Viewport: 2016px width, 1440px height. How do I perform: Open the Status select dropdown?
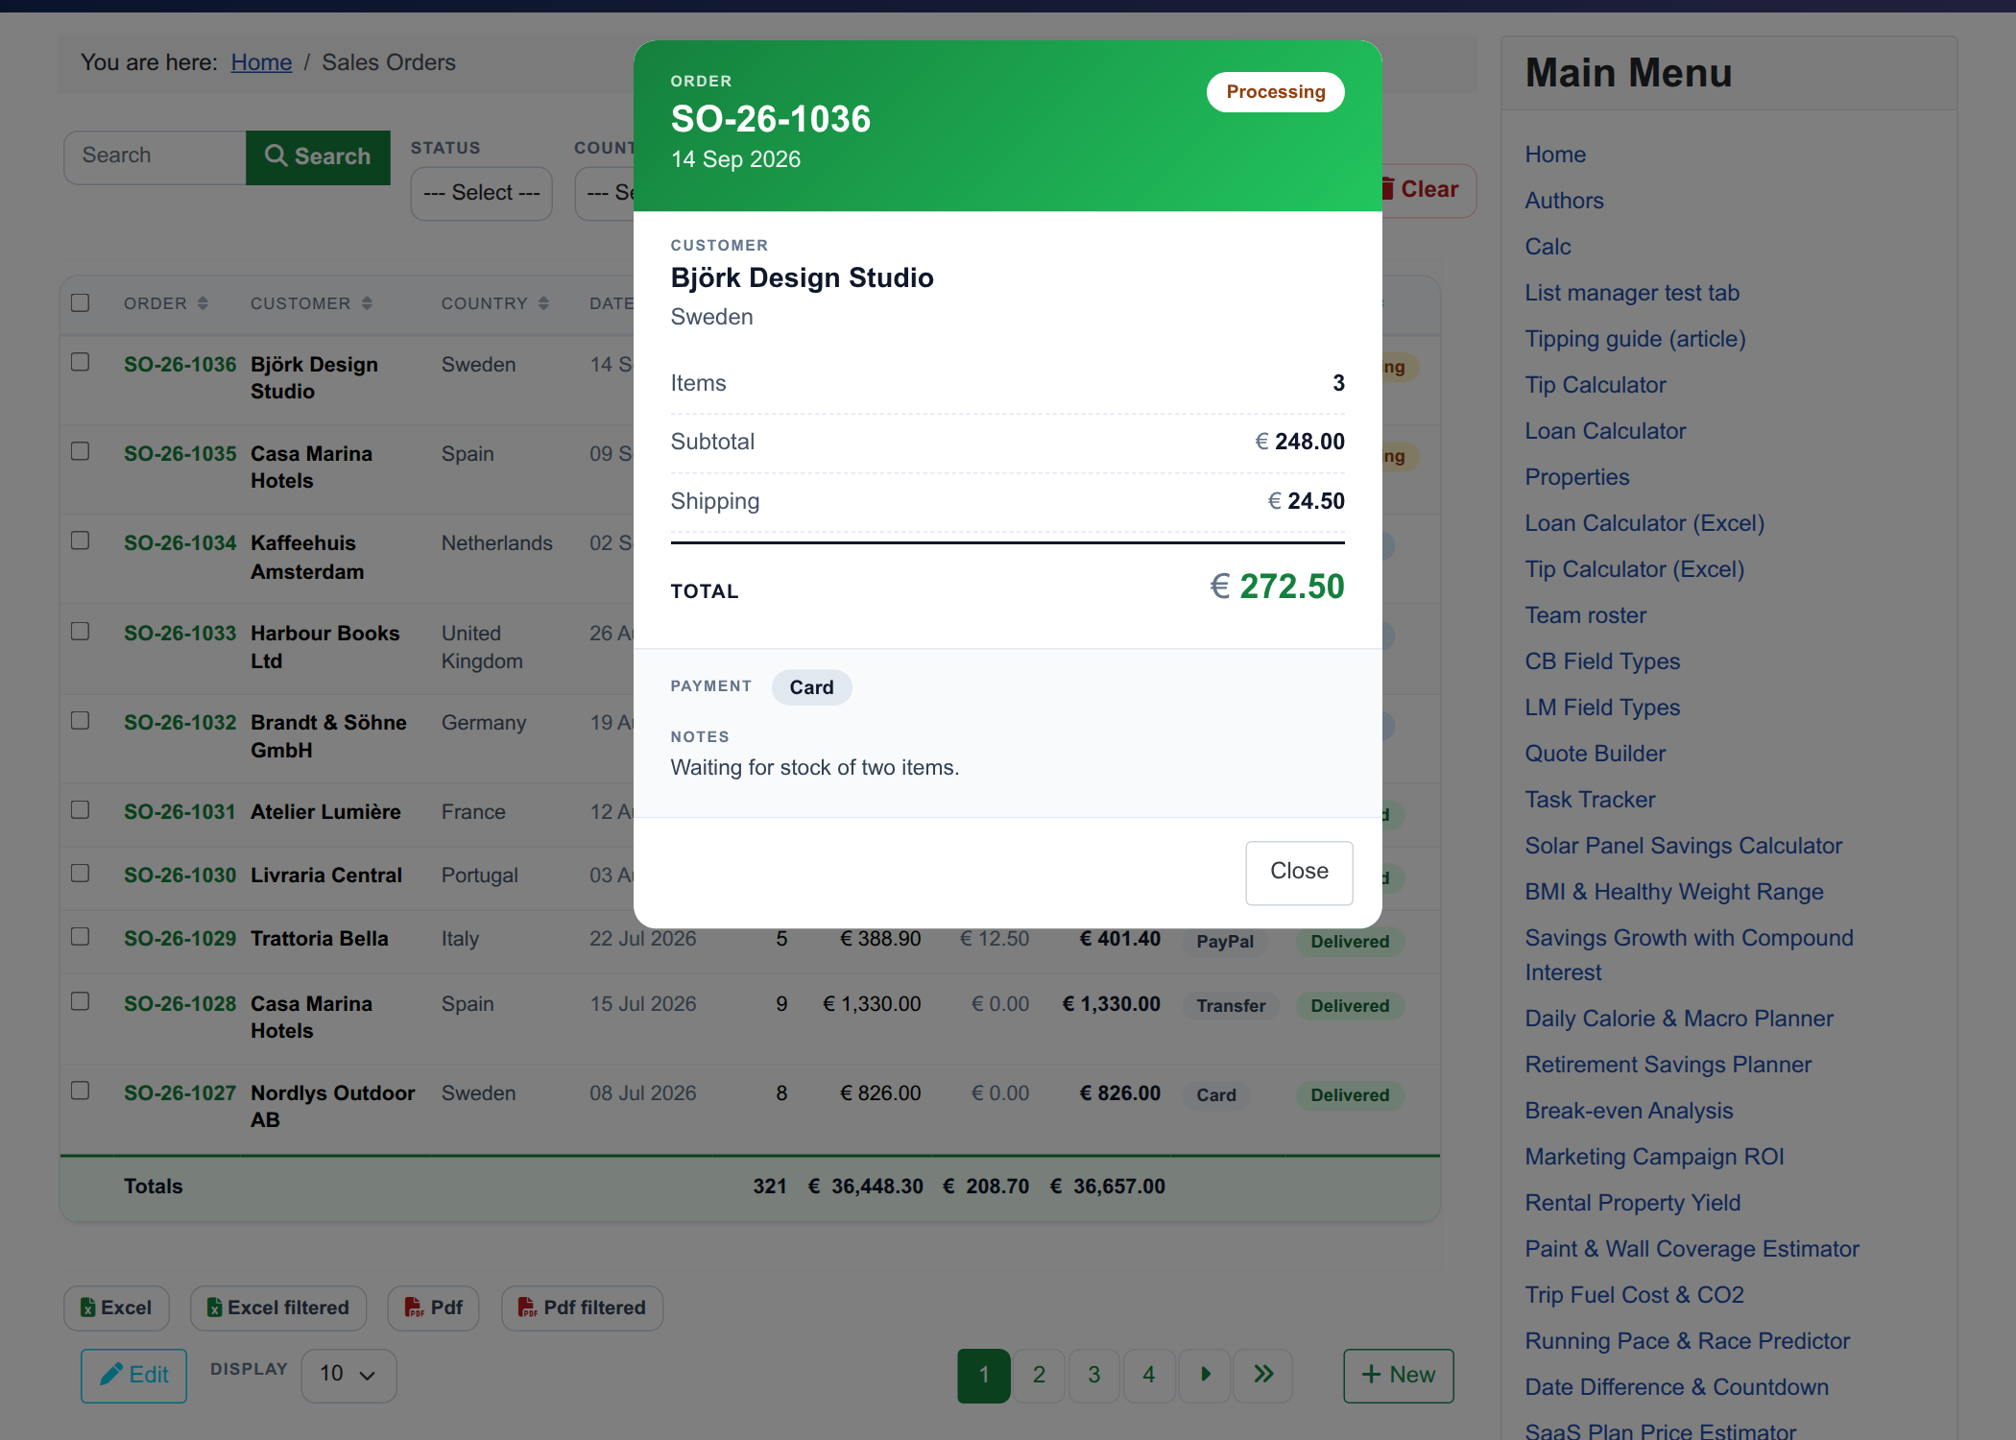pyautogui.click(x=481, y=193)
